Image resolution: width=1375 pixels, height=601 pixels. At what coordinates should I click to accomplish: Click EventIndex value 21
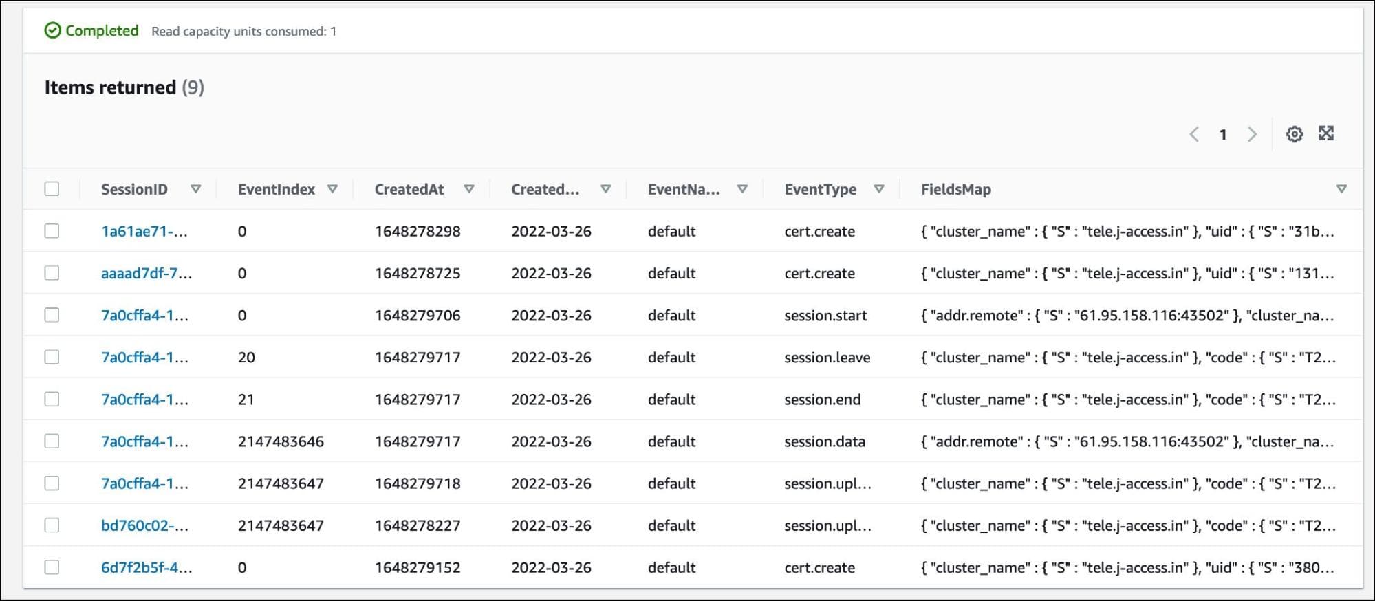tap(246, 400)
